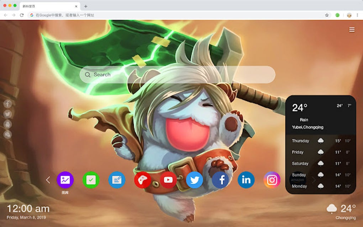Open the browser three-dot menu
Image resolution: width=363 pixels, height=227 pixels.
[x=357, y=15]
